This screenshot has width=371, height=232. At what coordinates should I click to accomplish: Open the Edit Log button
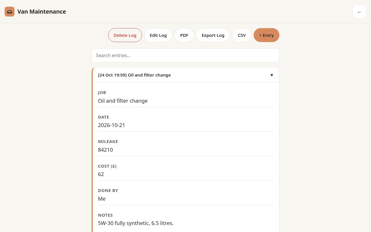[x=158, y=35]
